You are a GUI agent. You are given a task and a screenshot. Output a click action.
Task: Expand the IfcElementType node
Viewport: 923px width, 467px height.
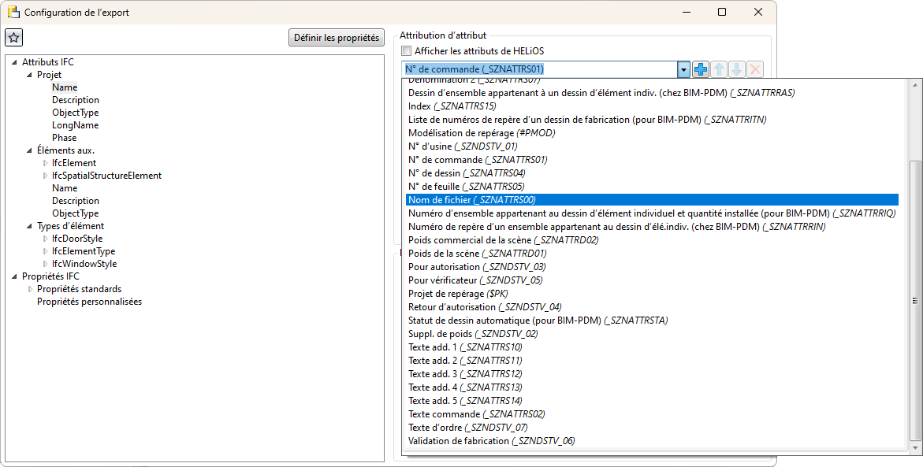(46, 251)
